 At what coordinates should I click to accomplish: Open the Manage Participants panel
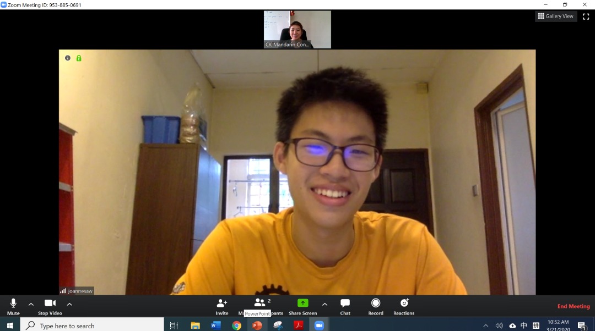(261, 306)
